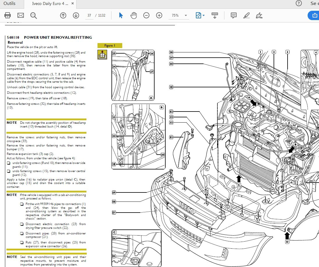319x267 pixels.
Task: Tick checkbox for 'undo fastening screws (8 and 10)'
Action: 8,163
